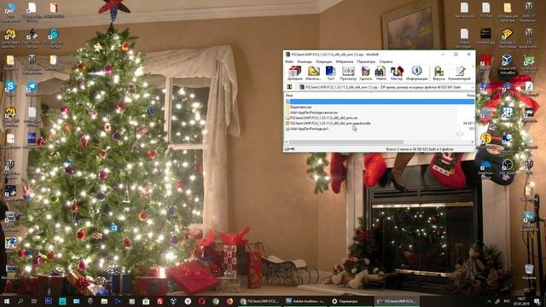Open Task View on the taskbar
The width and height of the screenshot is (546, 307).
click(x=34, y=301)
